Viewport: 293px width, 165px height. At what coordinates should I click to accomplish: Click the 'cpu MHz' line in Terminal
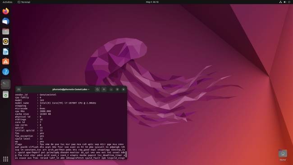coord(33,111)
